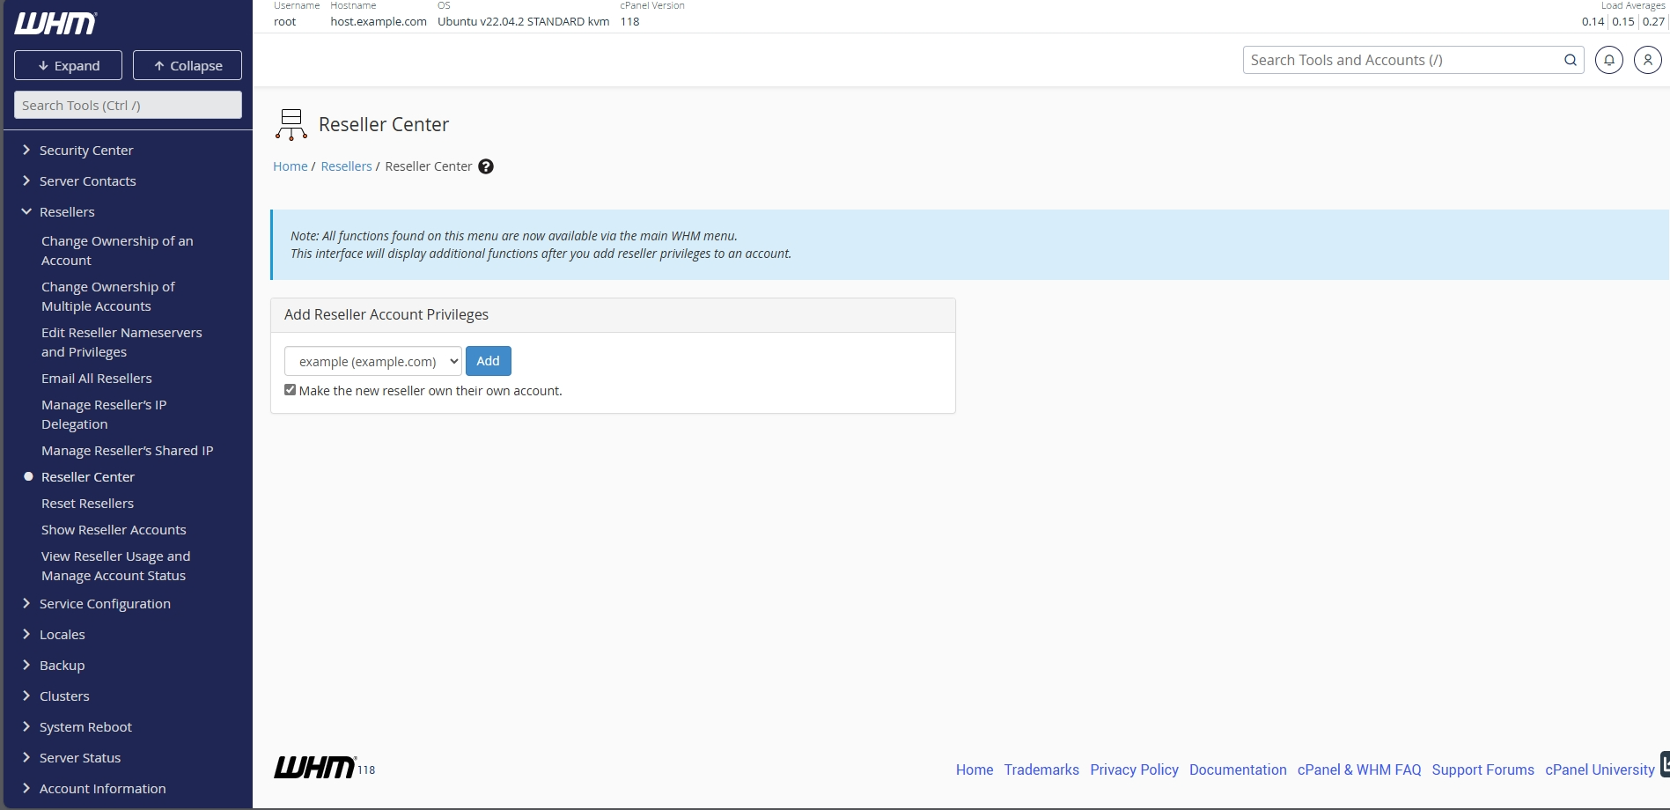Image resolution: width=1670 pixels, height=810 pixels.
Task: Click the Collapse all button
Action: tap(188, 65)
